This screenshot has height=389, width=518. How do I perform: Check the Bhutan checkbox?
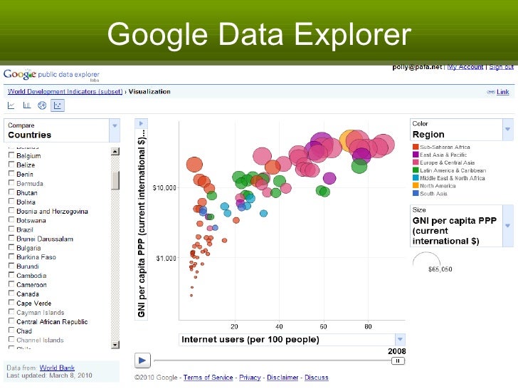11,192
